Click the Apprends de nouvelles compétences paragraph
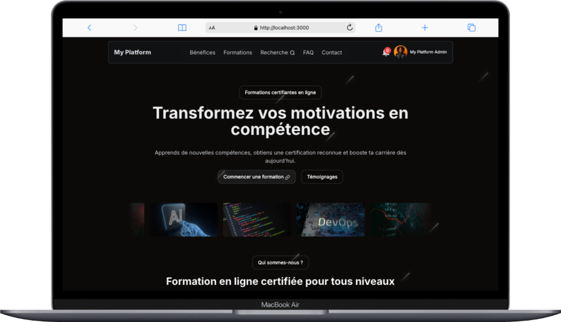Image resolution: width=561 pixels, height=322 pixels. pyautogui.click(x=280, y=157)
